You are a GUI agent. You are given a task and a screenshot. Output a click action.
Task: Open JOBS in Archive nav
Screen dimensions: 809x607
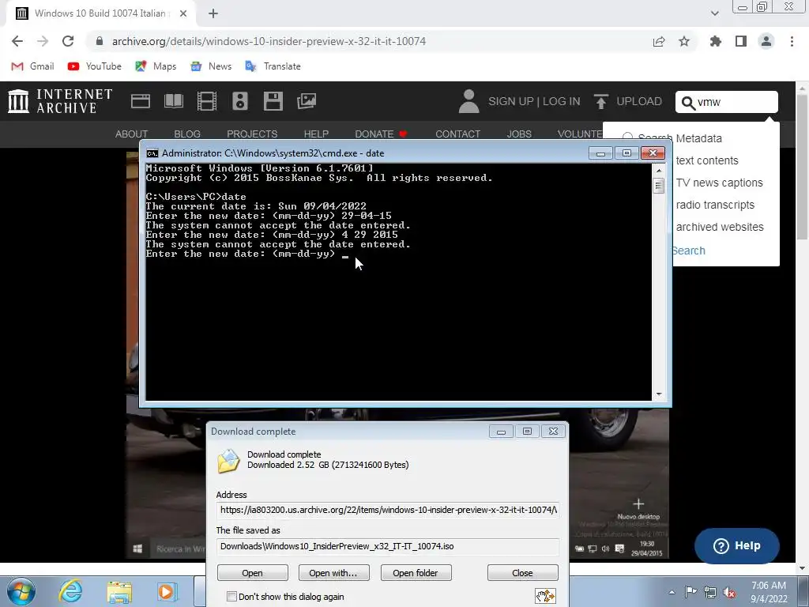click(519, 134)
